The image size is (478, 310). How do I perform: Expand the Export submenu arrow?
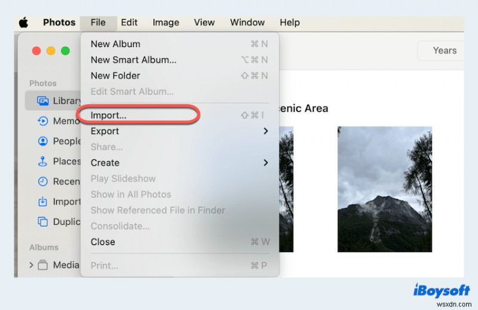coord(265,131)
